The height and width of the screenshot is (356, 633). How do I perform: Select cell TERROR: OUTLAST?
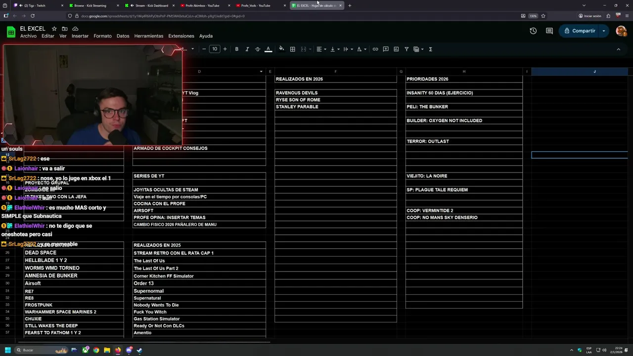point(464,141)
